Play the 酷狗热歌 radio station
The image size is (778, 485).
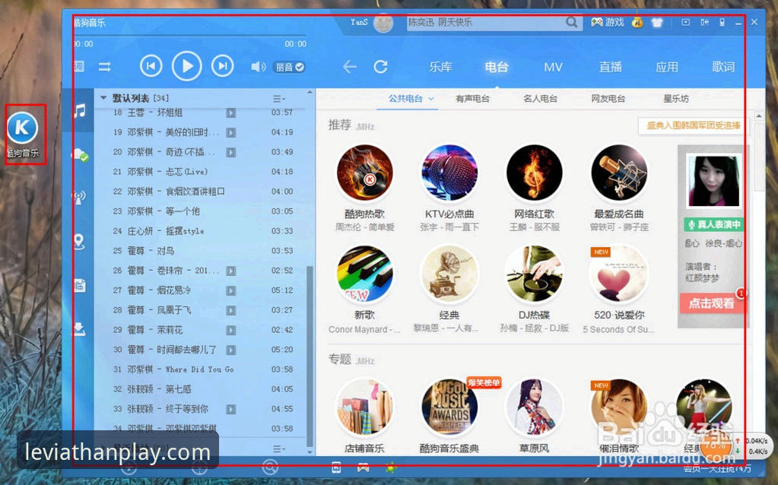click(365, 173)
